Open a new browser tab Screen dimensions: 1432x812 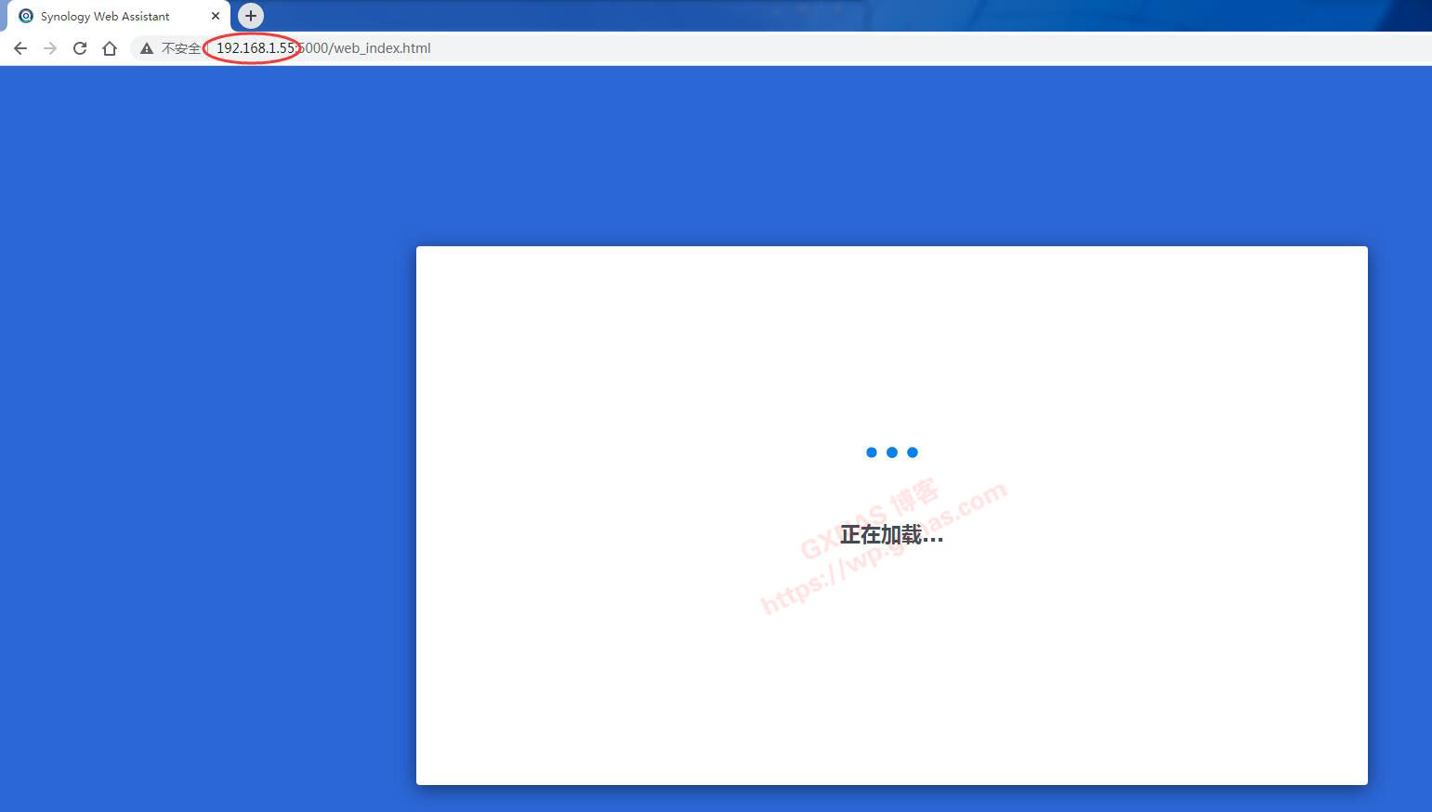point(250,16)
